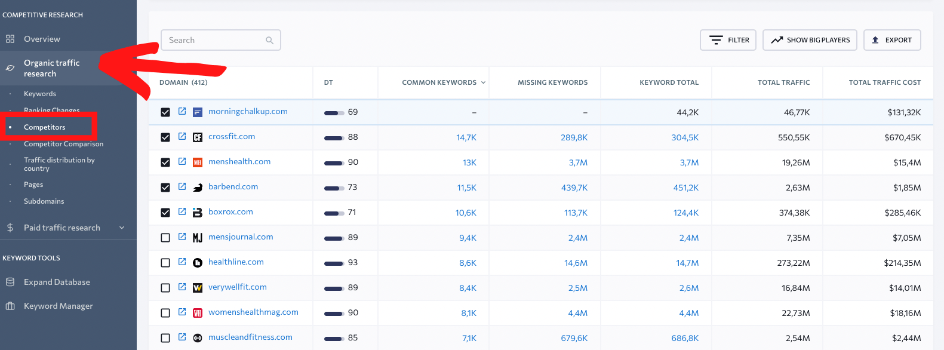Open the crossfit.com domain link
Screen dimensions: 944x350
click(x=232, y=137)
